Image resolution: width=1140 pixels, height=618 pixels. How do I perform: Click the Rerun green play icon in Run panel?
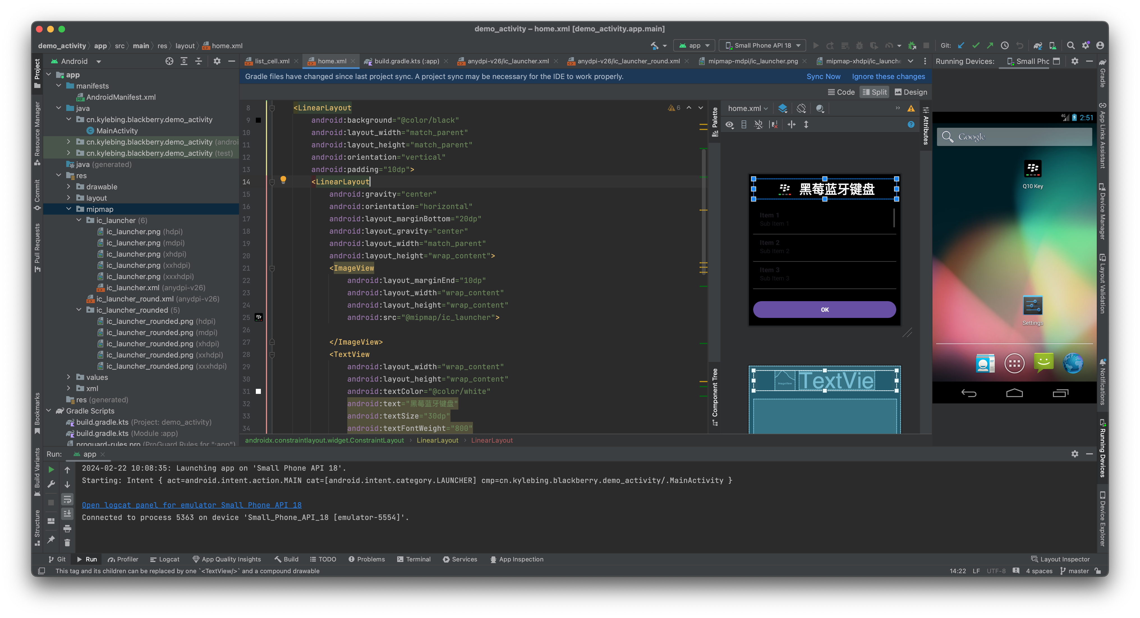click(x=51, y=470)
